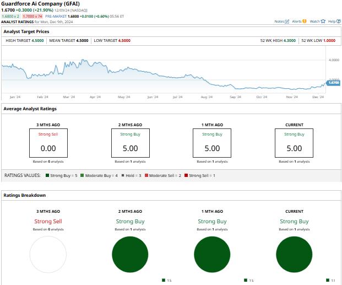Click the yellow Alerts badge icon
This screenshot has width=342, height=285.
pyautogui.click(x=305, y=21)
